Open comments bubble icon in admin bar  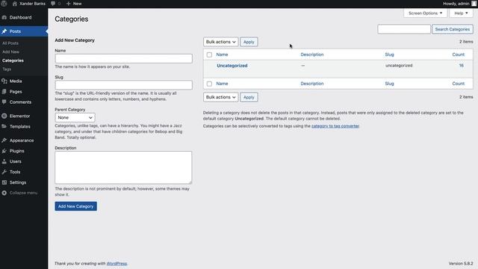point(53,4)
